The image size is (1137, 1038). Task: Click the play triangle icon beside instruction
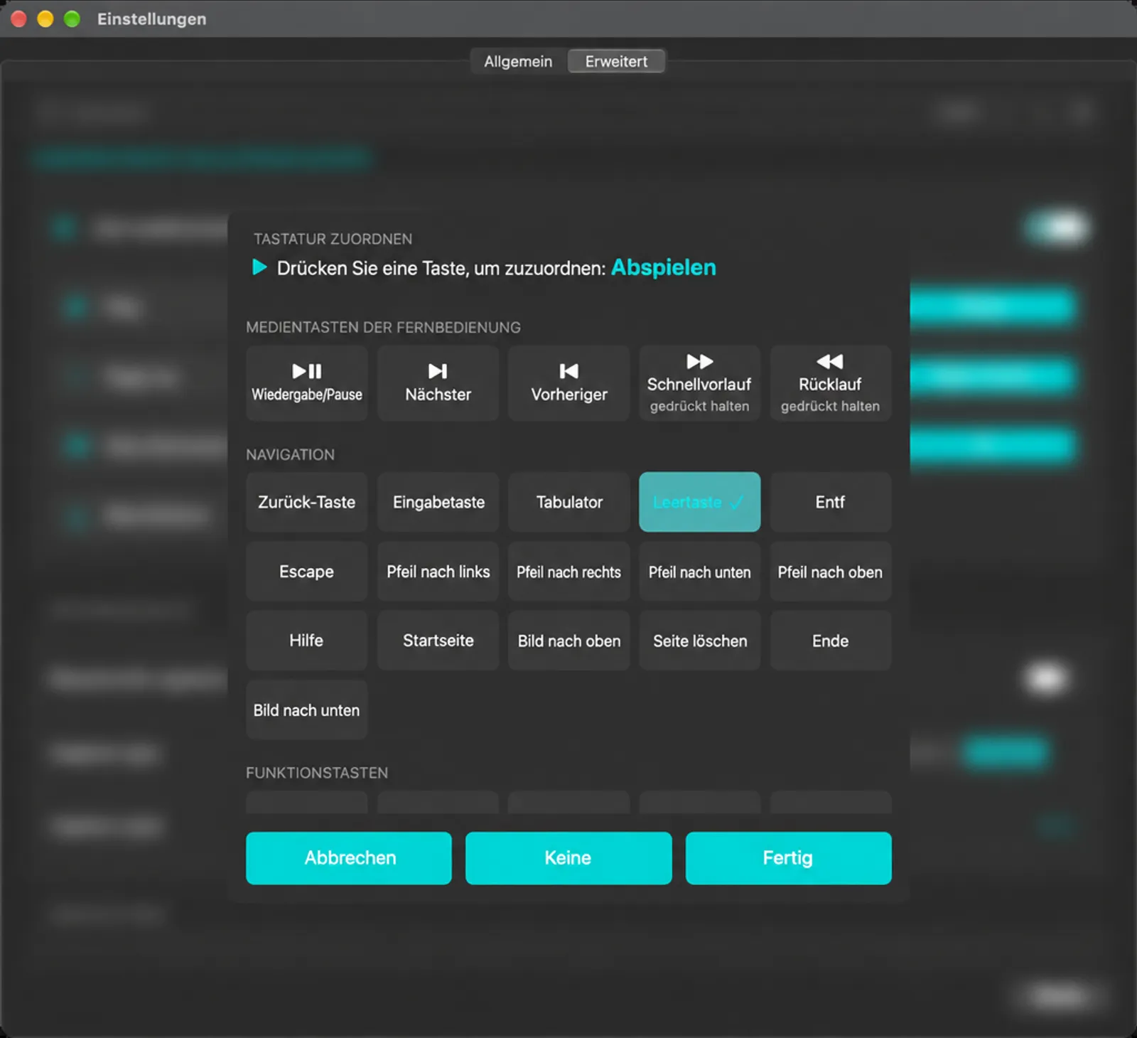(x=259, y=267)
